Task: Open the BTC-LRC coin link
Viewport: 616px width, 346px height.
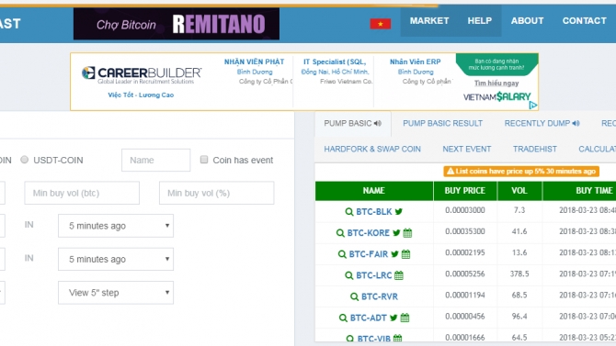Action: [374, 275]
